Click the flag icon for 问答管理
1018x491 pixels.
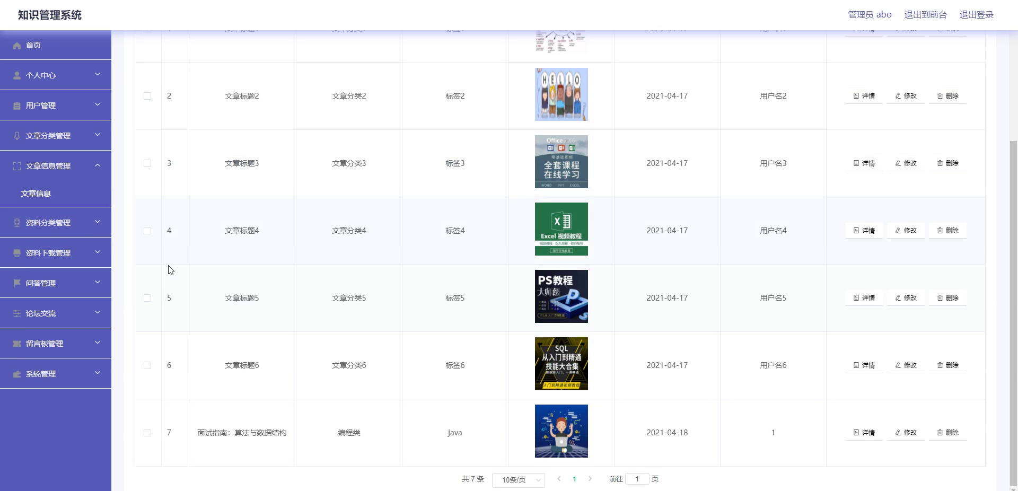coord(17,284)
